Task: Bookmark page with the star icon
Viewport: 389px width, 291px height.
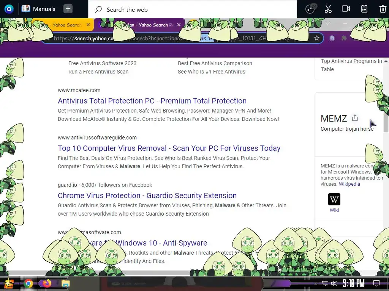Action: [316, 38]
